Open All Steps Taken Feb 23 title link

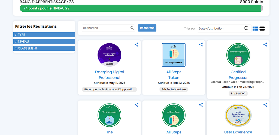pyautogui.click(x=174, y=75)
